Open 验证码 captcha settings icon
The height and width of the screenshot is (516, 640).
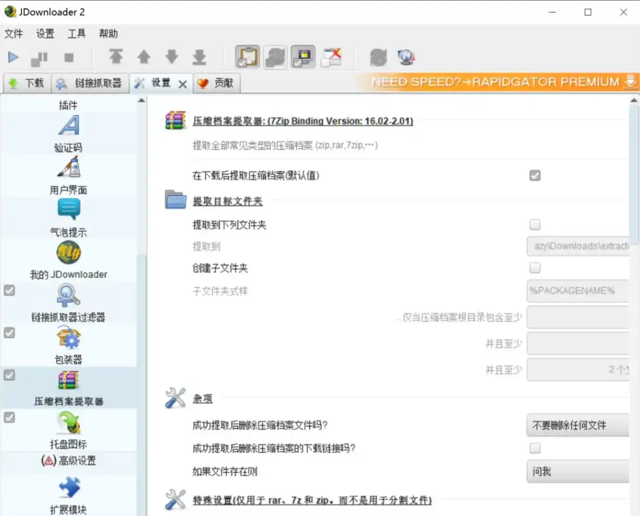point(69,126)
